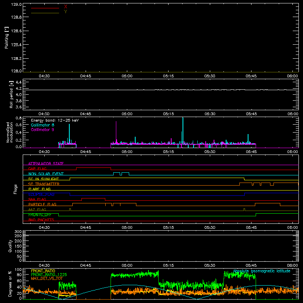
Task: Click 04:30 under the Quality plot
Action: click(44, 266)
